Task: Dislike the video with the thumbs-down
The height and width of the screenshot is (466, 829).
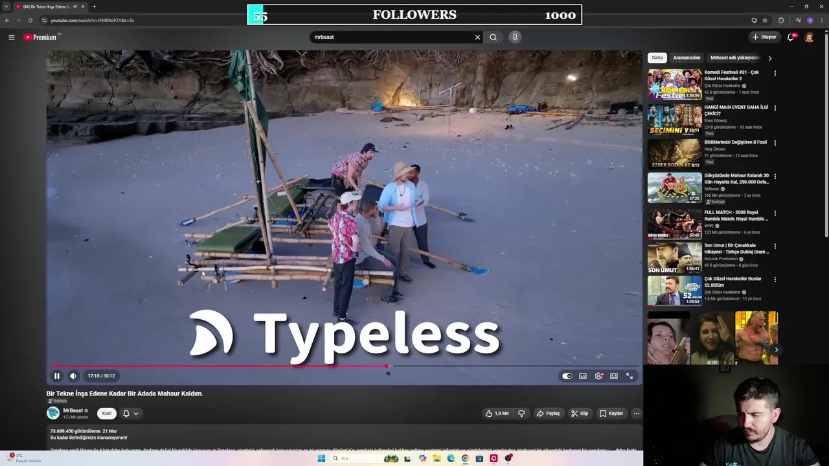Action: click(x=521, y=413)
